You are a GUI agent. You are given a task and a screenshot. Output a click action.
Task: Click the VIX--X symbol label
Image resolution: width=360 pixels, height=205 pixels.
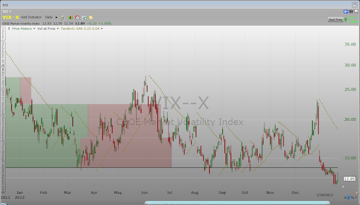[x=11, y=17]
